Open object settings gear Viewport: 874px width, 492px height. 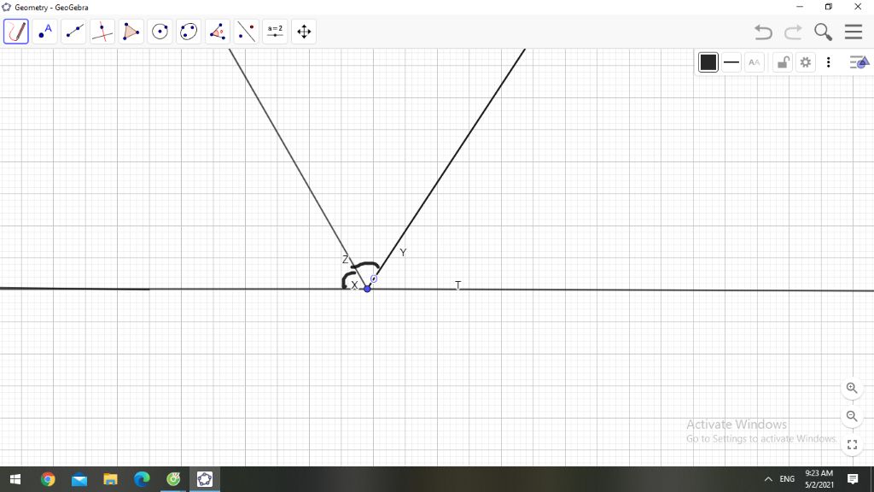[806, 62]
